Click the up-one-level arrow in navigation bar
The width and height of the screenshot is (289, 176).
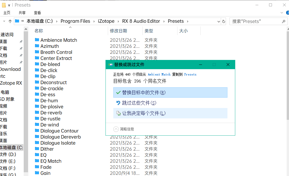tap(10, 21)
